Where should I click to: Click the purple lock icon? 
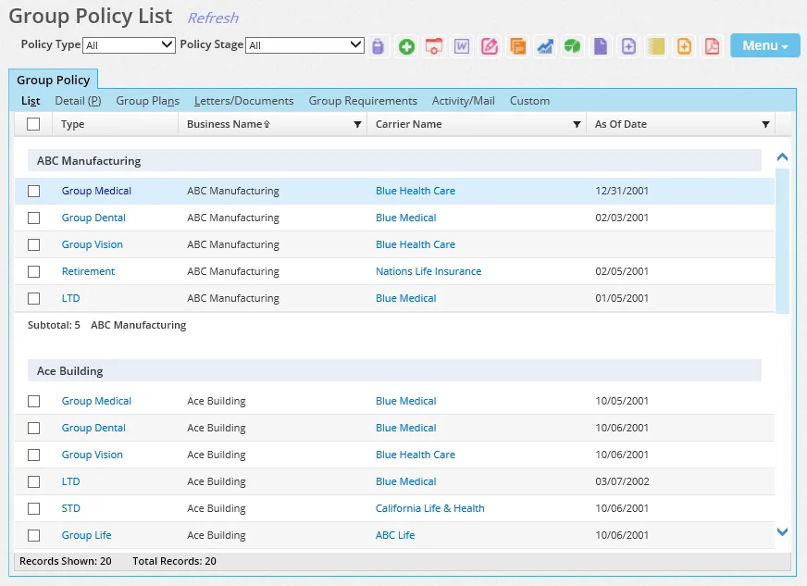pos(378,46)
